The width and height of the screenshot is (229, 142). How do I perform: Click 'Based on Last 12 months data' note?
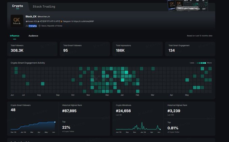pos(199,36)
